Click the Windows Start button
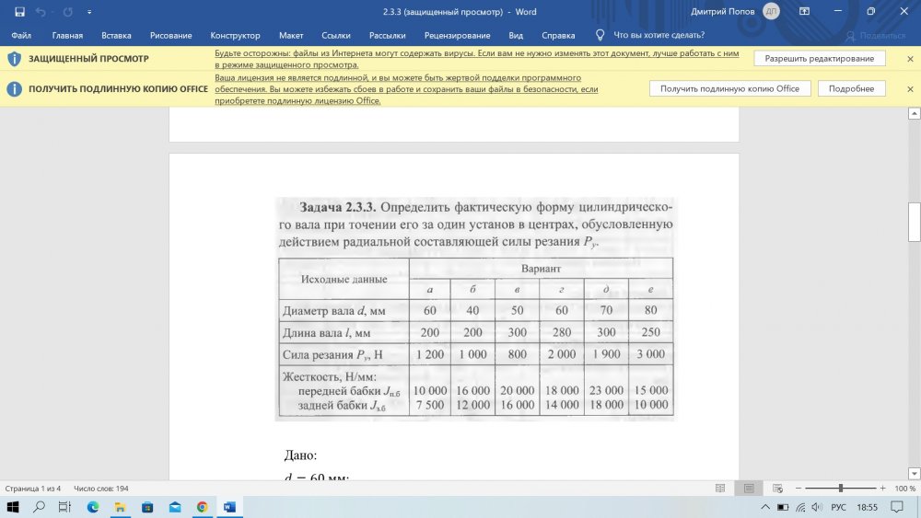The width and height of the screenshot is (921, 518). [x=13, y=507]
